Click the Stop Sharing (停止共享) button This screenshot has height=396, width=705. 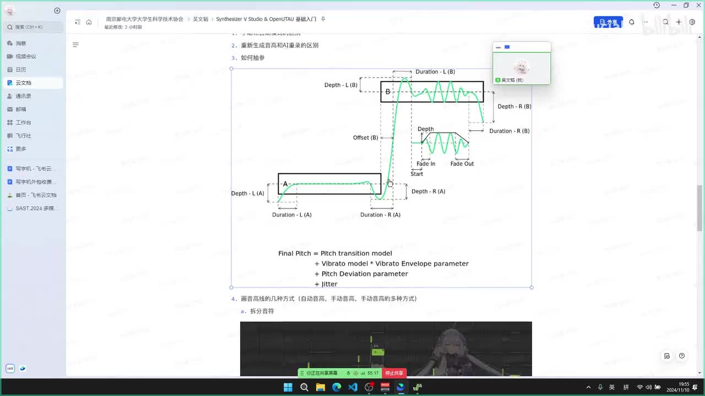pos(394,373)
